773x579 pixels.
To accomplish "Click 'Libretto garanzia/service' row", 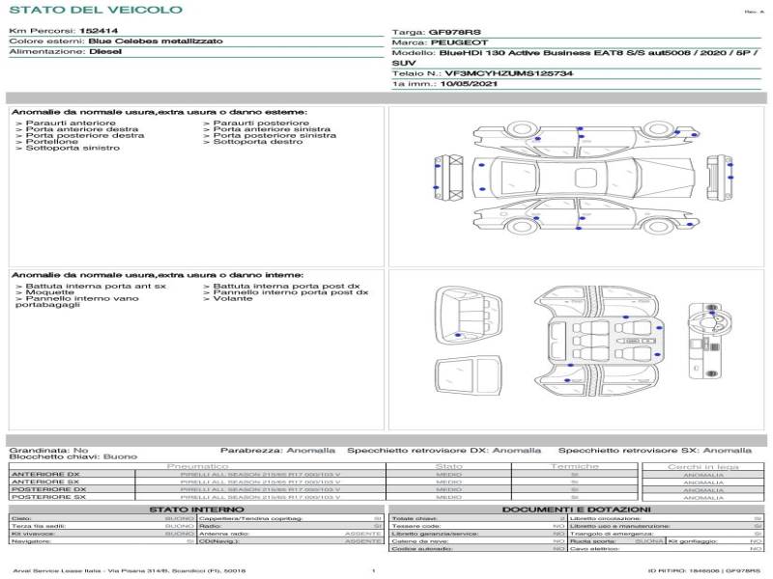I will coord(478,534).
